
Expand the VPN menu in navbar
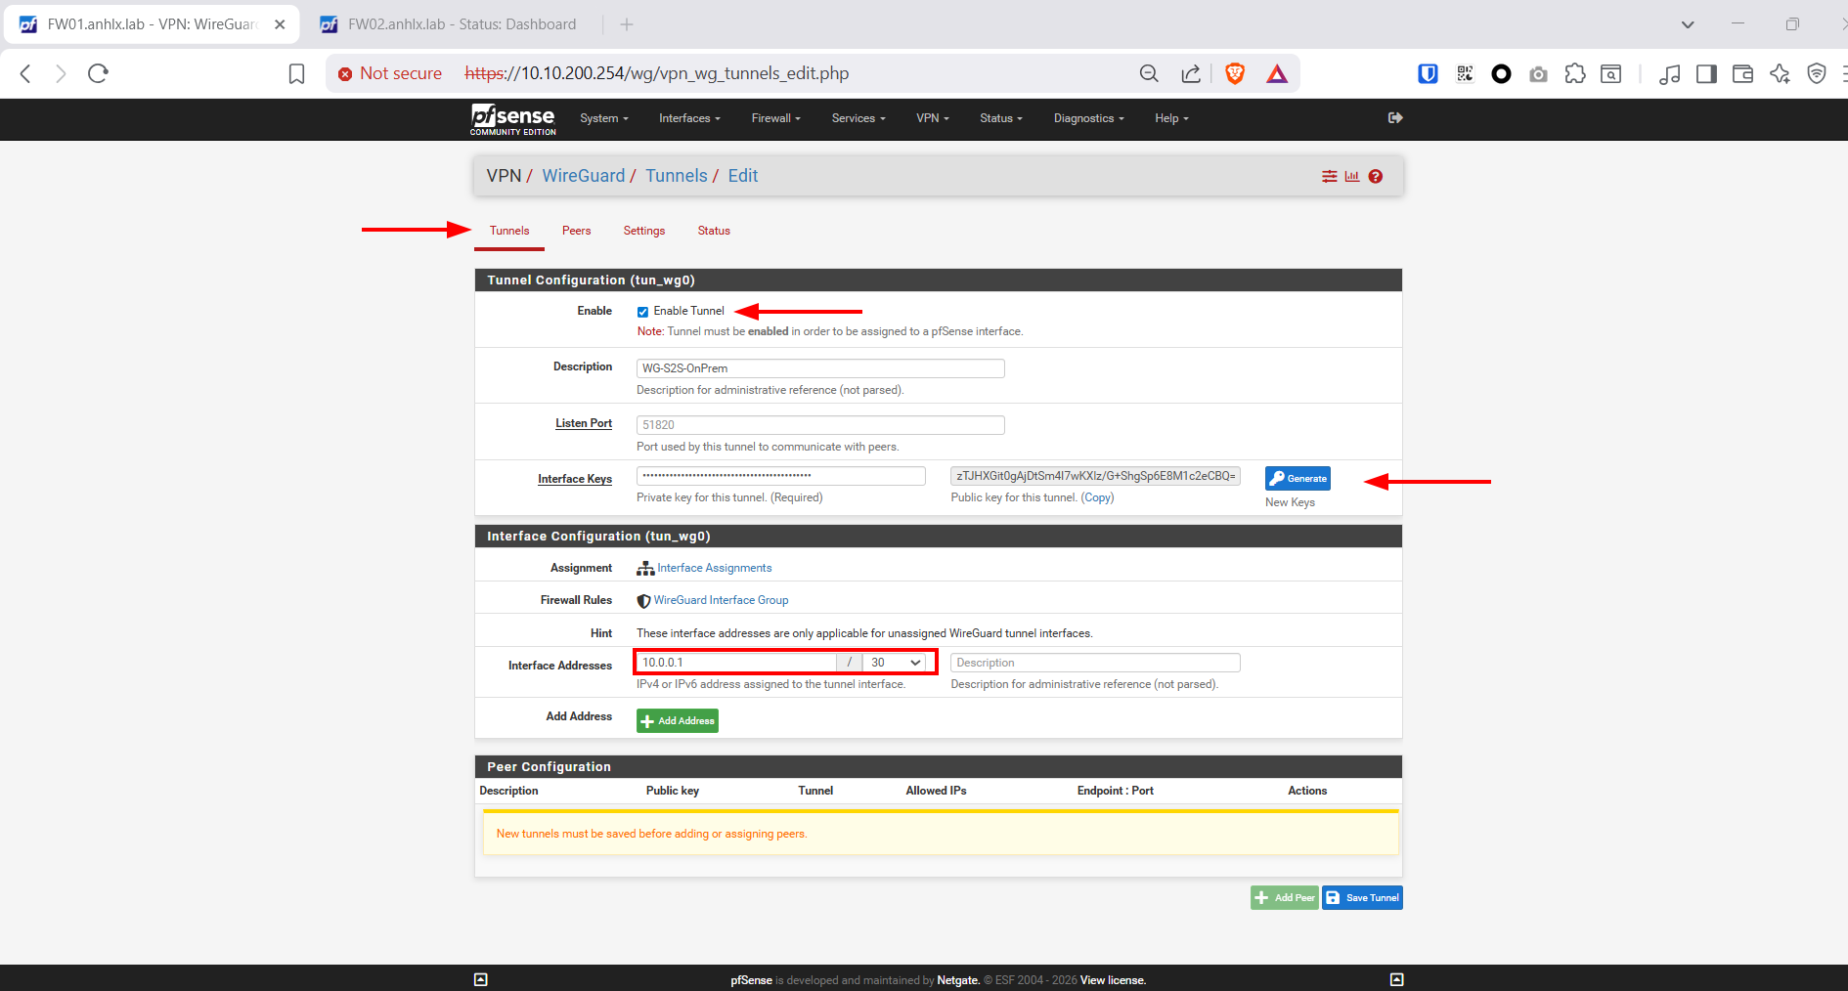(932, 118)
